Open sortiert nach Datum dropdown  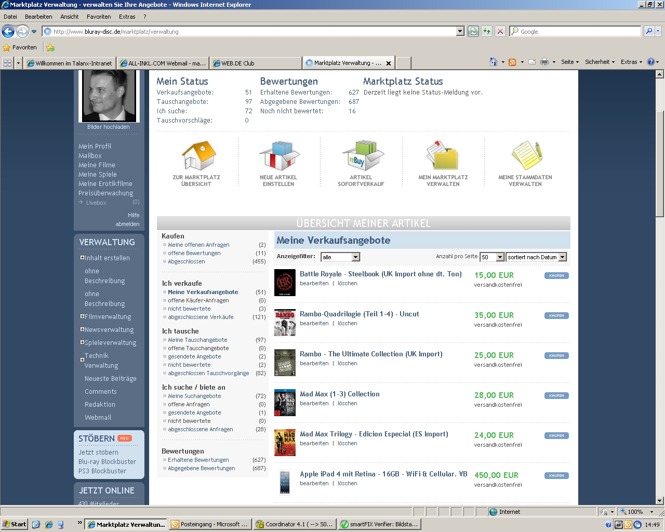537,257
